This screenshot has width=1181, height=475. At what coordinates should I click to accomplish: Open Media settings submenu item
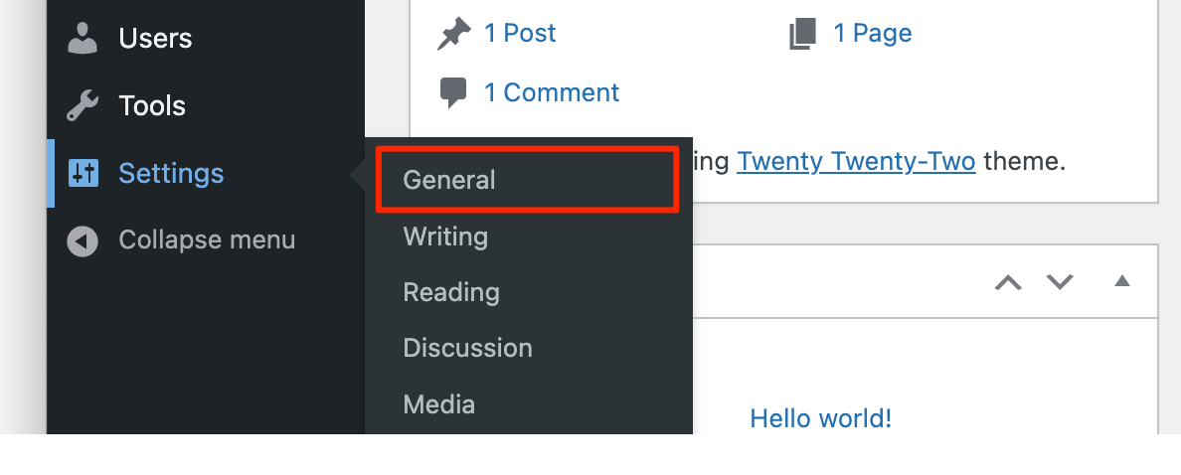pos(438,404)
